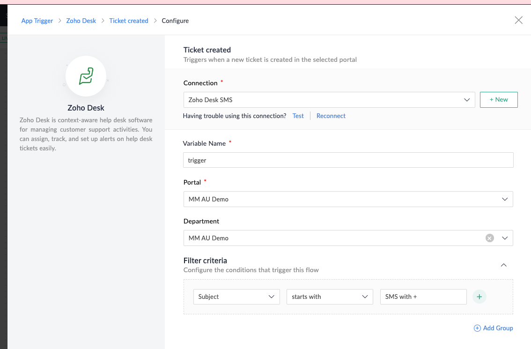Click Add Group link
Image resolution: width=531 pixels, height=349 pixels.
point(493,328)
